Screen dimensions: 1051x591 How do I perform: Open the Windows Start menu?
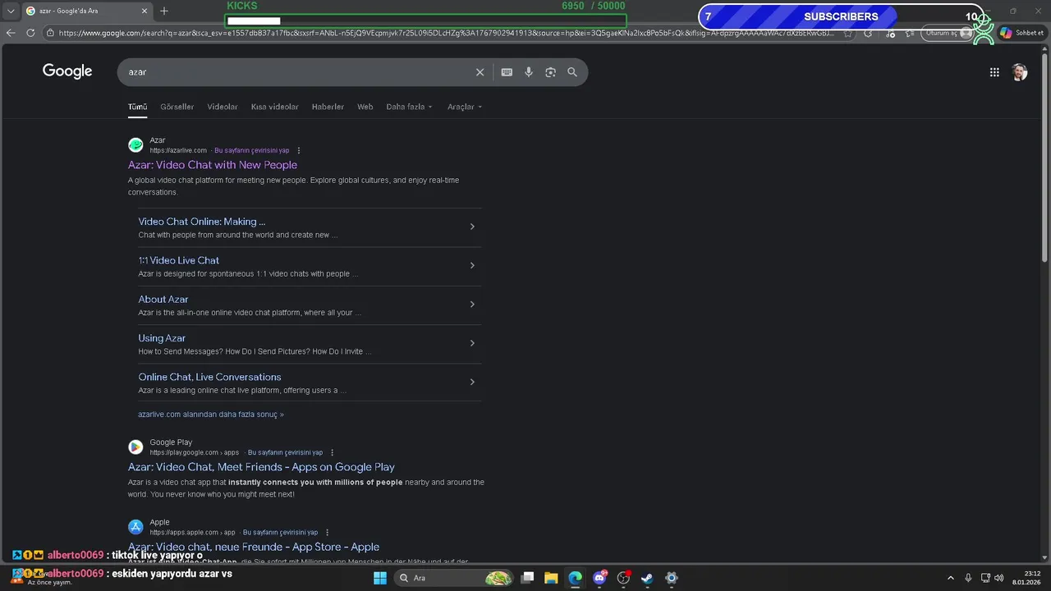coord(379,578)
